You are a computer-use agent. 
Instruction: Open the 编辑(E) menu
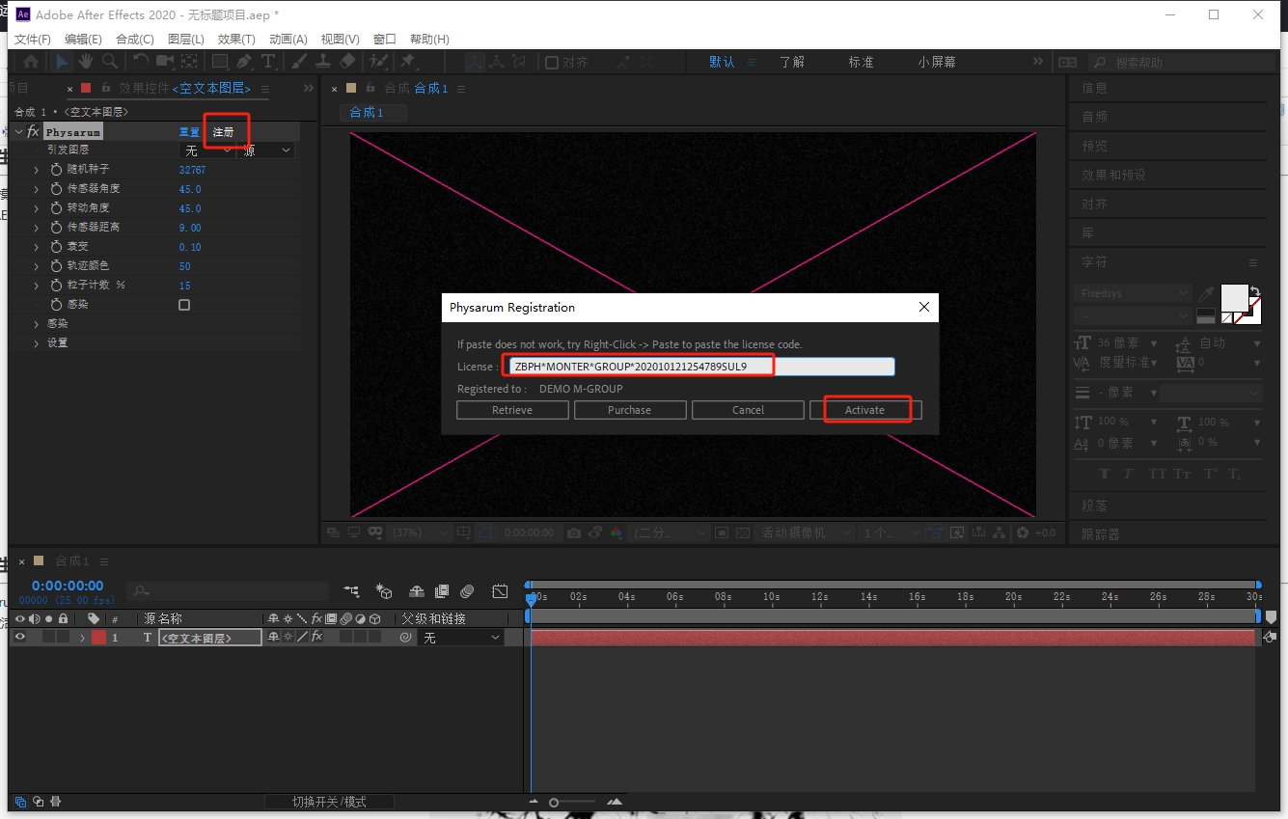(x=83, y=39)
